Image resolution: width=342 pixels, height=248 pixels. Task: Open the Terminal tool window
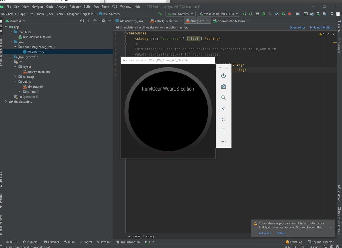[51, 242]
